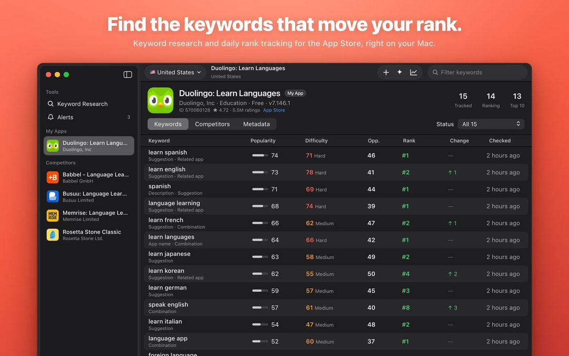Click the sparkle suggestions icon
569x356 pixels.
click(399, 72)
